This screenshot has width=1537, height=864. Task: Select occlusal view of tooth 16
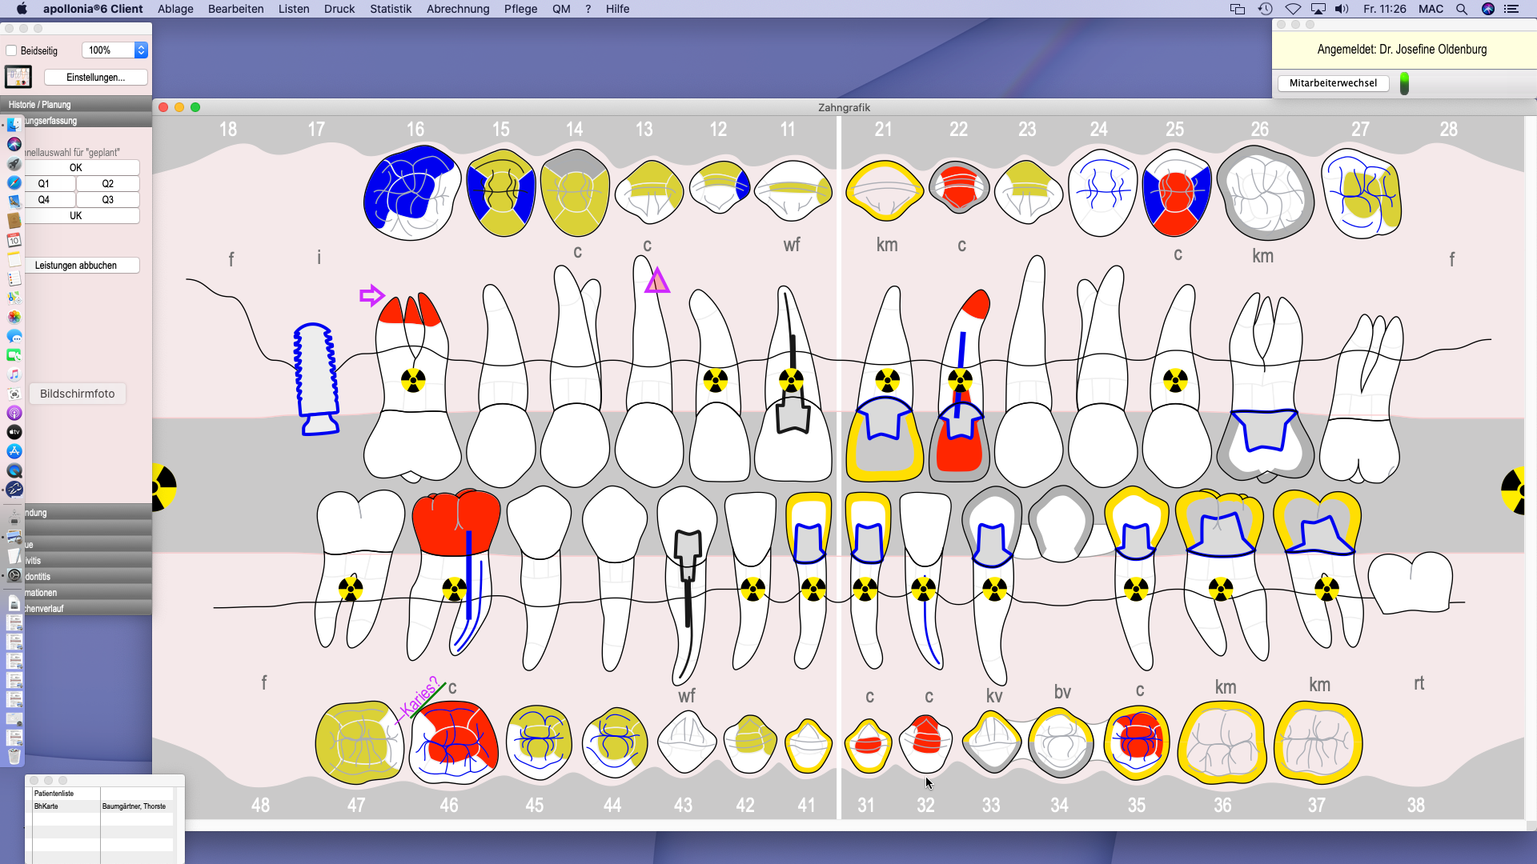411,193
